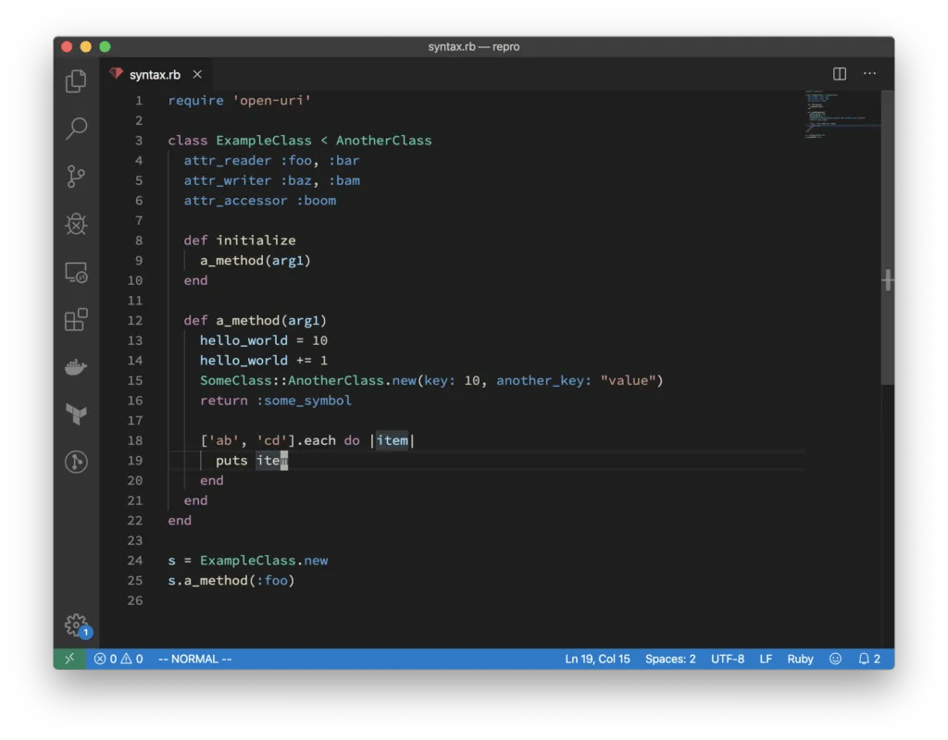
Task: Split the editor to the right
Action: coord(839,74)
